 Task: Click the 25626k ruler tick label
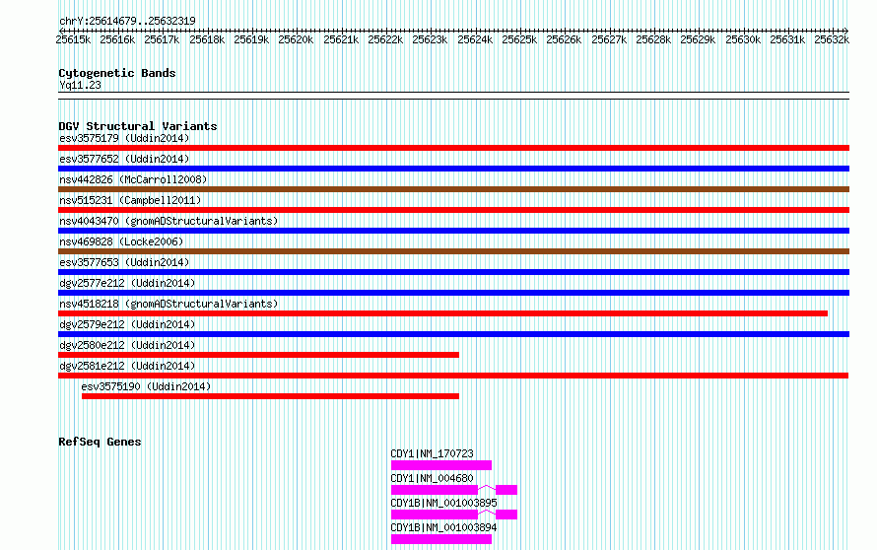tap(564, 39)
